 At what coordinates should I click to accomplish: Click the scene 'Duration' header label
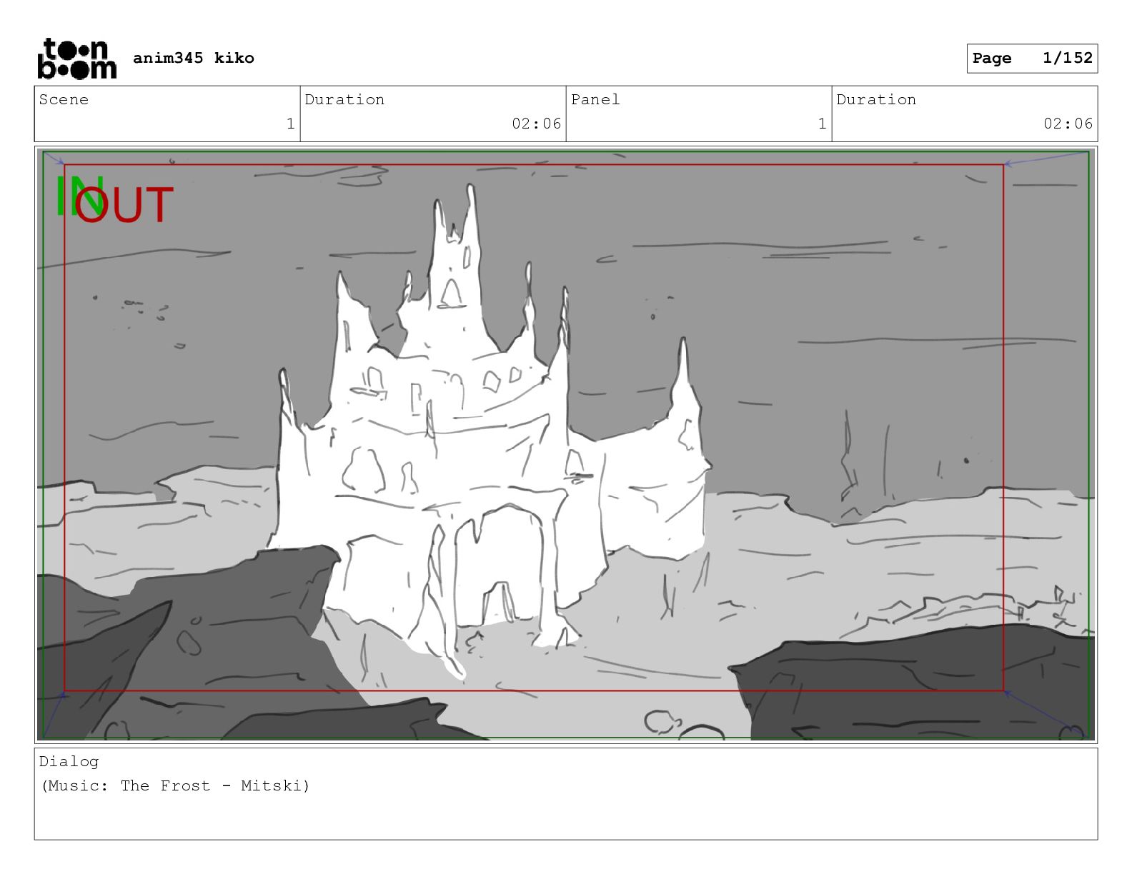click(x=344, y=100)
